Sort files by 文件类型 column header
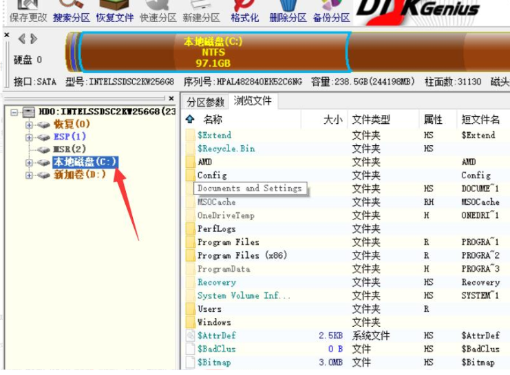This screenshot has height=375, width=510. click(x=371, y=120)
